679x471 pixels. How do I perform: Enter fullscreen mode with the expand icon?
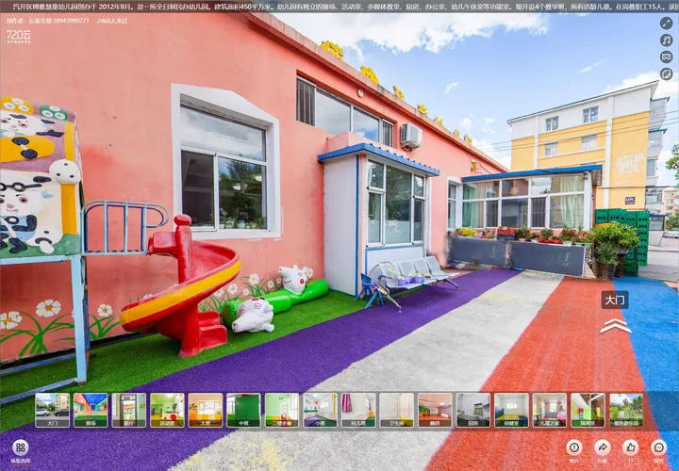tap(666, 23)
